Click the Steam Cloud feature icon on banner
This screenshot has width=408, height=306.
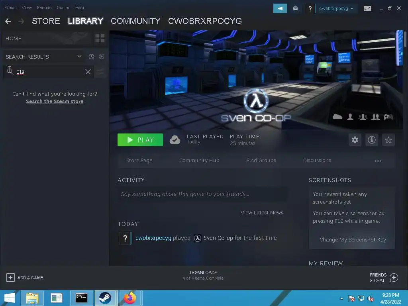tap(337, 117)
